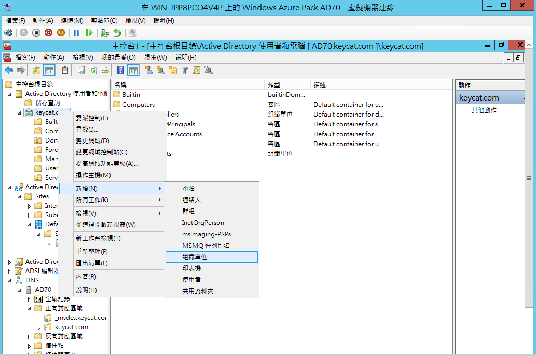The width and height of the screenshot is (536, 356).
Task: Expand the _msdcs.keycat.com zone node
Action: click(39, 318)
